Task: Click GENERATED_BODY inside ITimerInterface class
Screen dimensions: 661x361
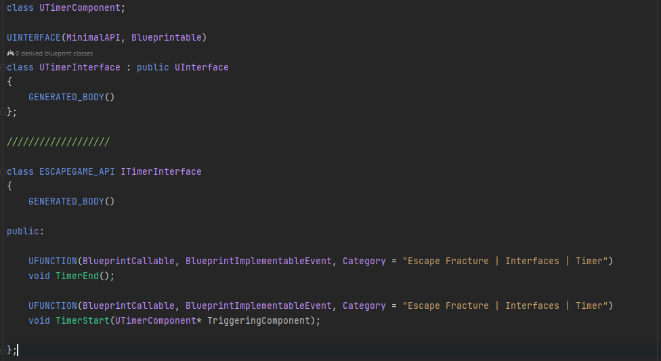Action: pyautogui.click(x=66, y=202)
